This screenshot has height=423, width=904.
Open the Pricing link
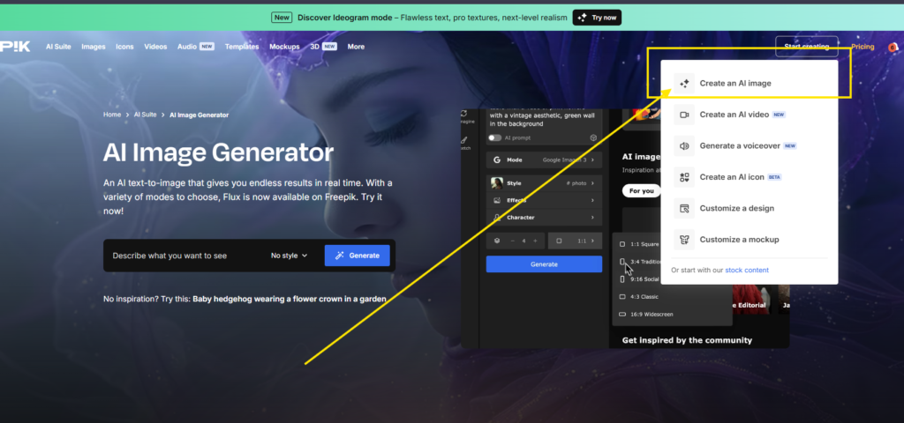click(863, 47)
